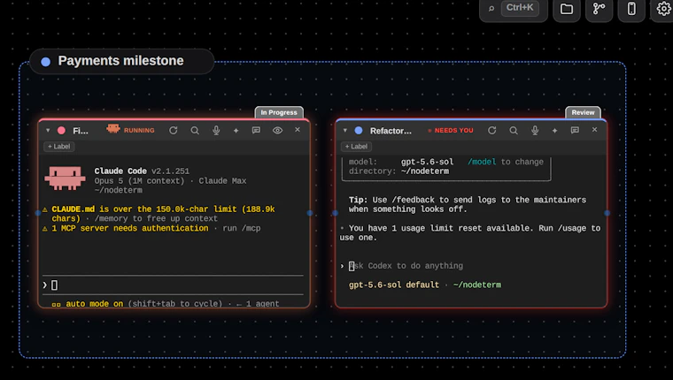The image size is (673, 380).
Task: Click the Claude Code prompt input line
Action: pyautogui.click(x=173, y=285)
